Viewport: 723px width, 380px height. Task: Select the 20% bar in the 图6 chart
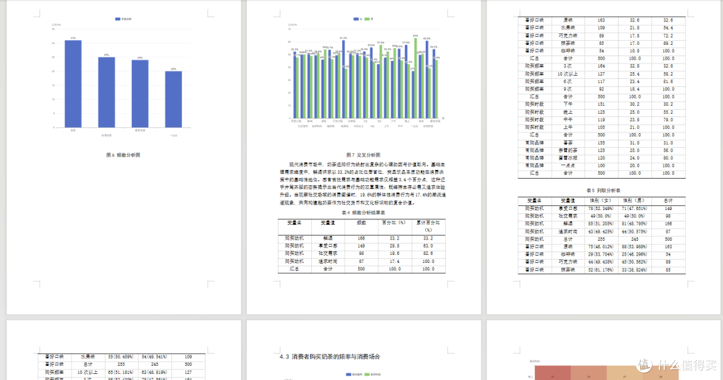(x=173, y=99)
